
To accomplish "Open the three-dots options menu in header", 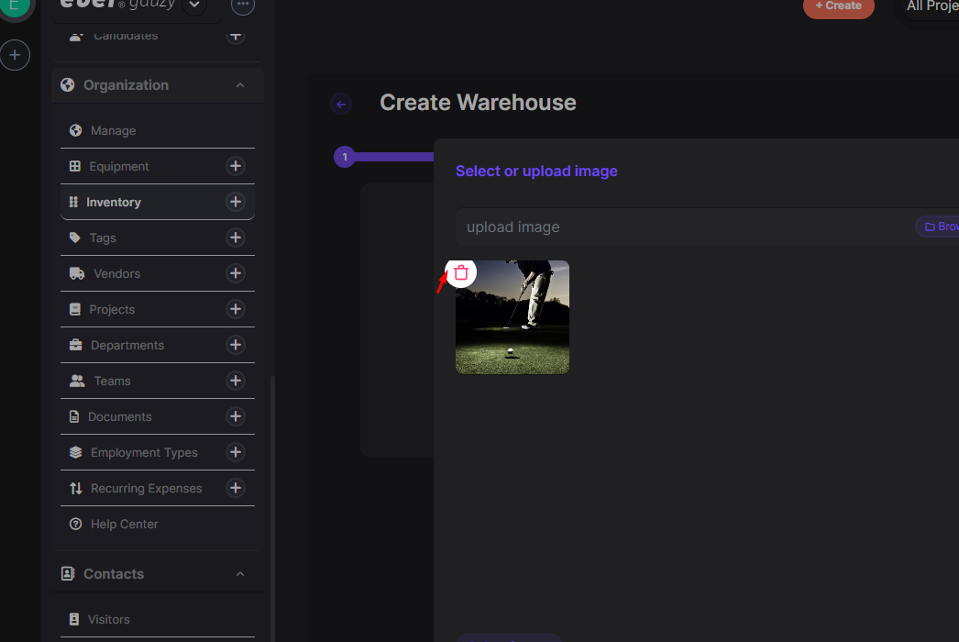I will (x=243, y=5).
